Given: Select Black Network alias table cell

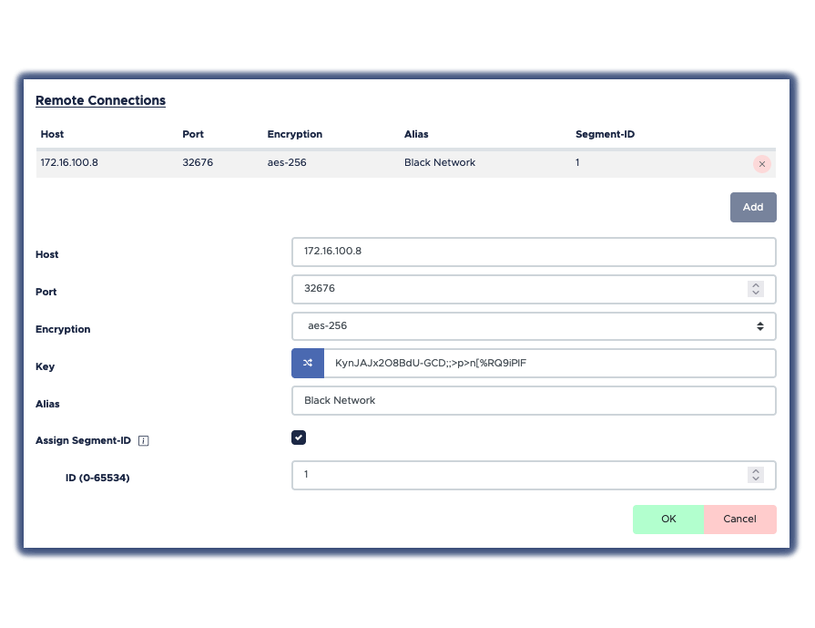Looking at the screenshot, I should coord(440,163).
